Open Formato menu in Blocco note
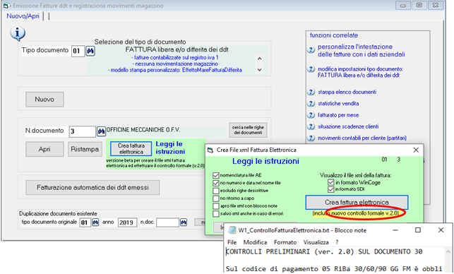 point(285,242)
